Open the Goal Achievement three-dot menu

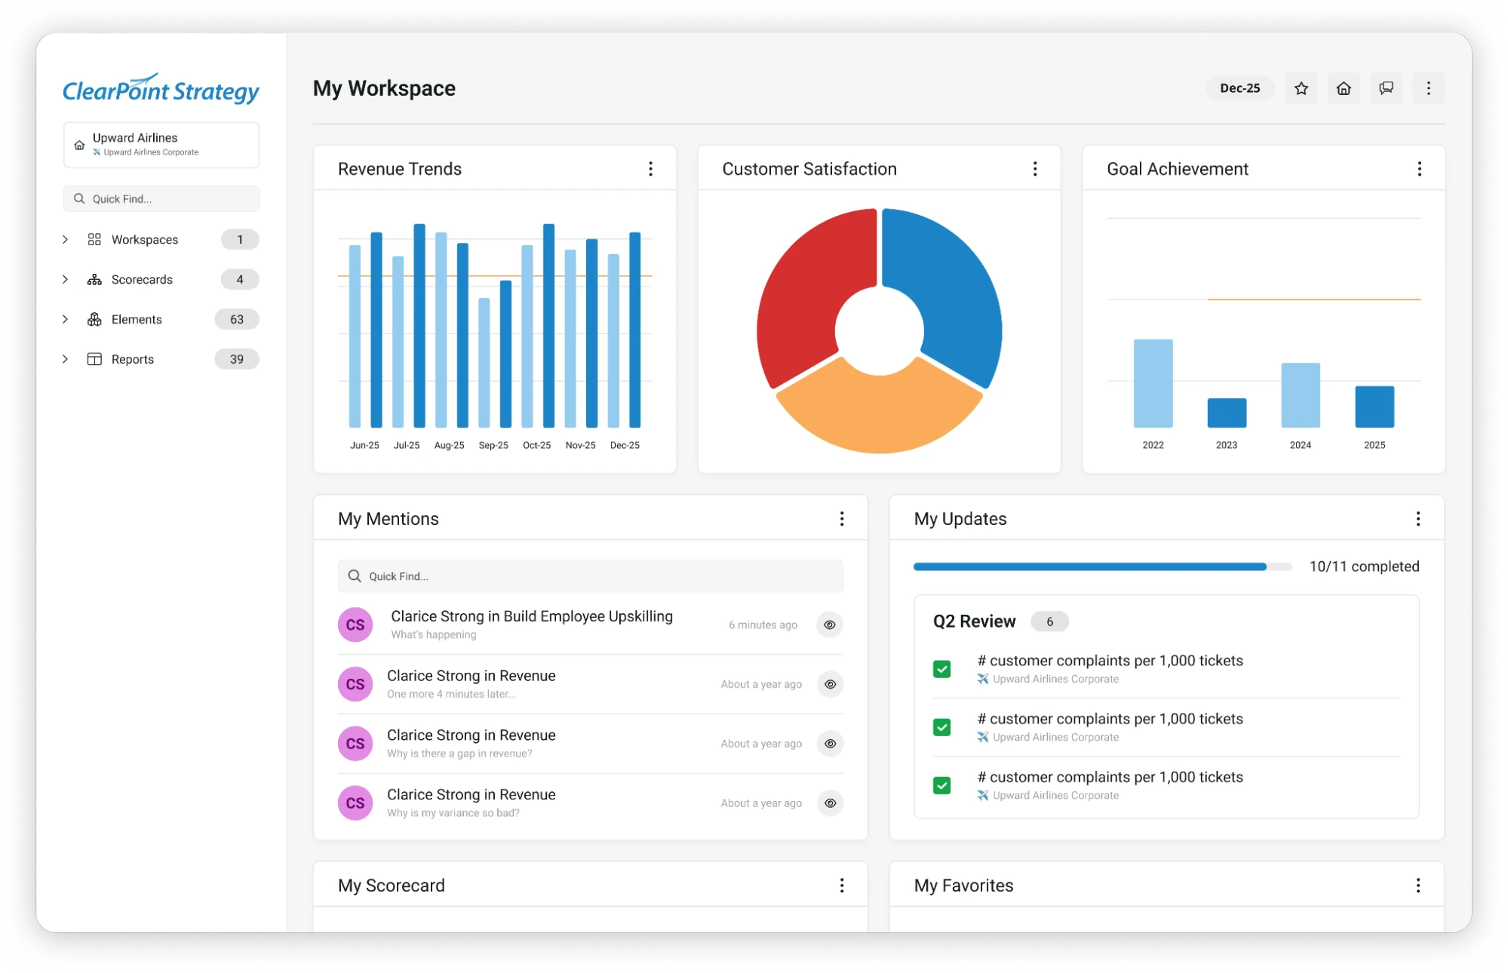coord(1419,169)
